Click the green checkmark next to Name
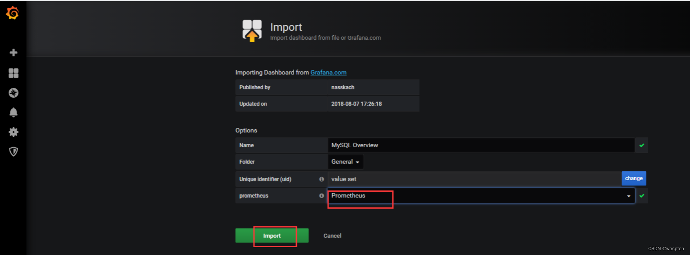 [x=642, y=145]
